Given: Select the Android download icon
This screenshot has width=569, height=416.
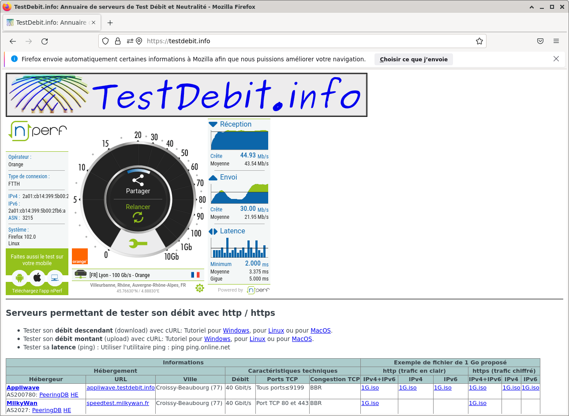Looking at the screenshot, I should point(20,277).
